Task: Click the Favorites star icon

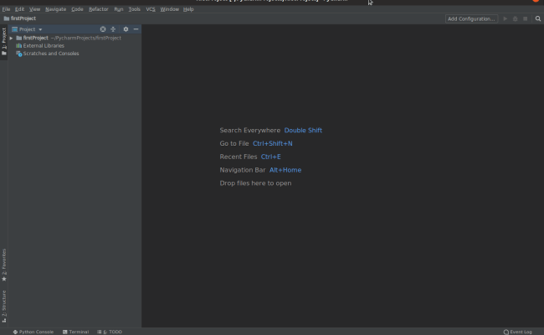Action: click(x=4, y=279)
